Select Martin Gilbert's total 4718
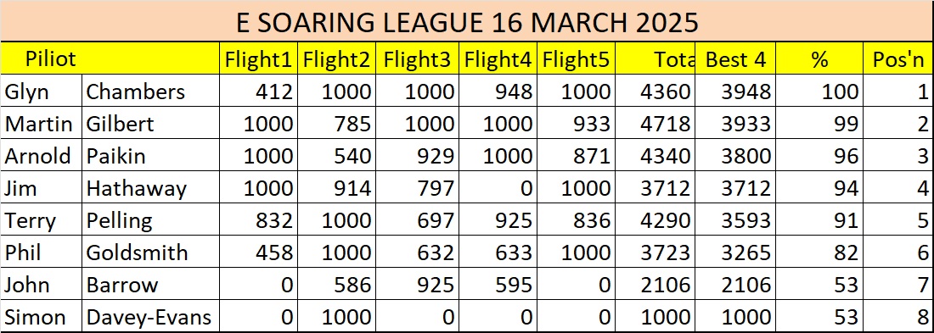This screenshot has width=934, height=333. pyautogui.click(x=655, y=123)
